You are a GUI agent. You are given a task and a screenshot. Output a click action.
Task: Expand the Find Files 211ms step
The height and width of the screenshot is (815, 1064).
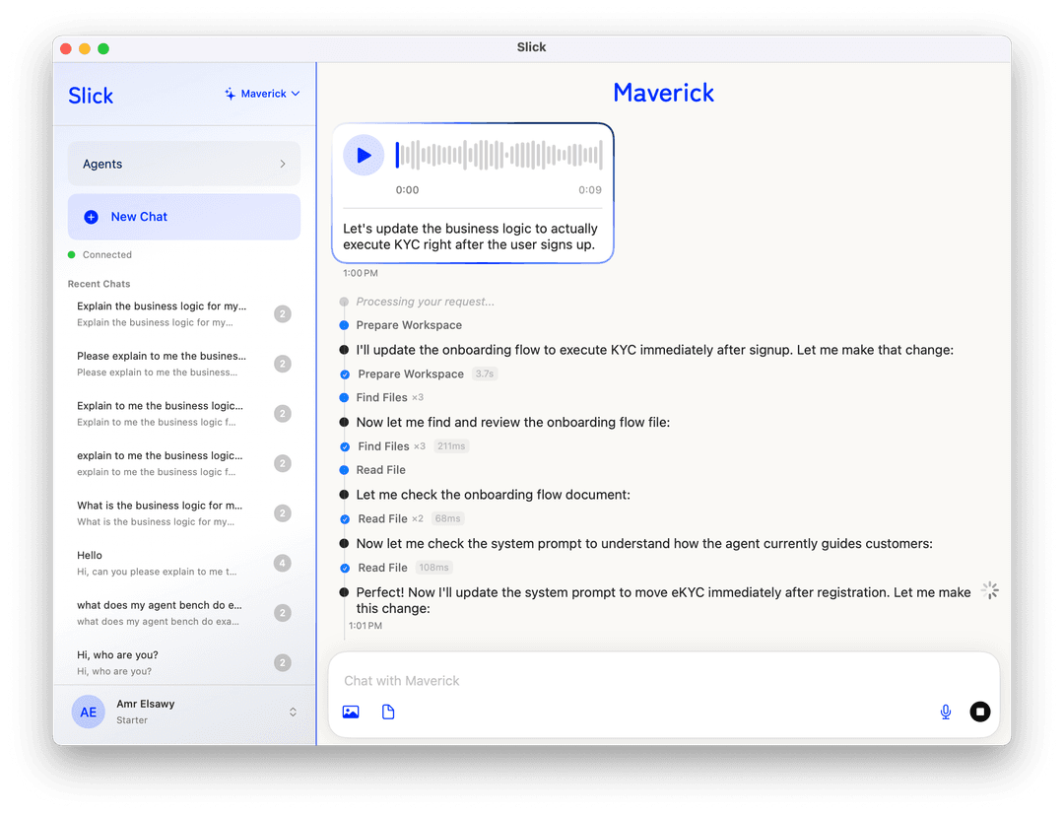405,446
